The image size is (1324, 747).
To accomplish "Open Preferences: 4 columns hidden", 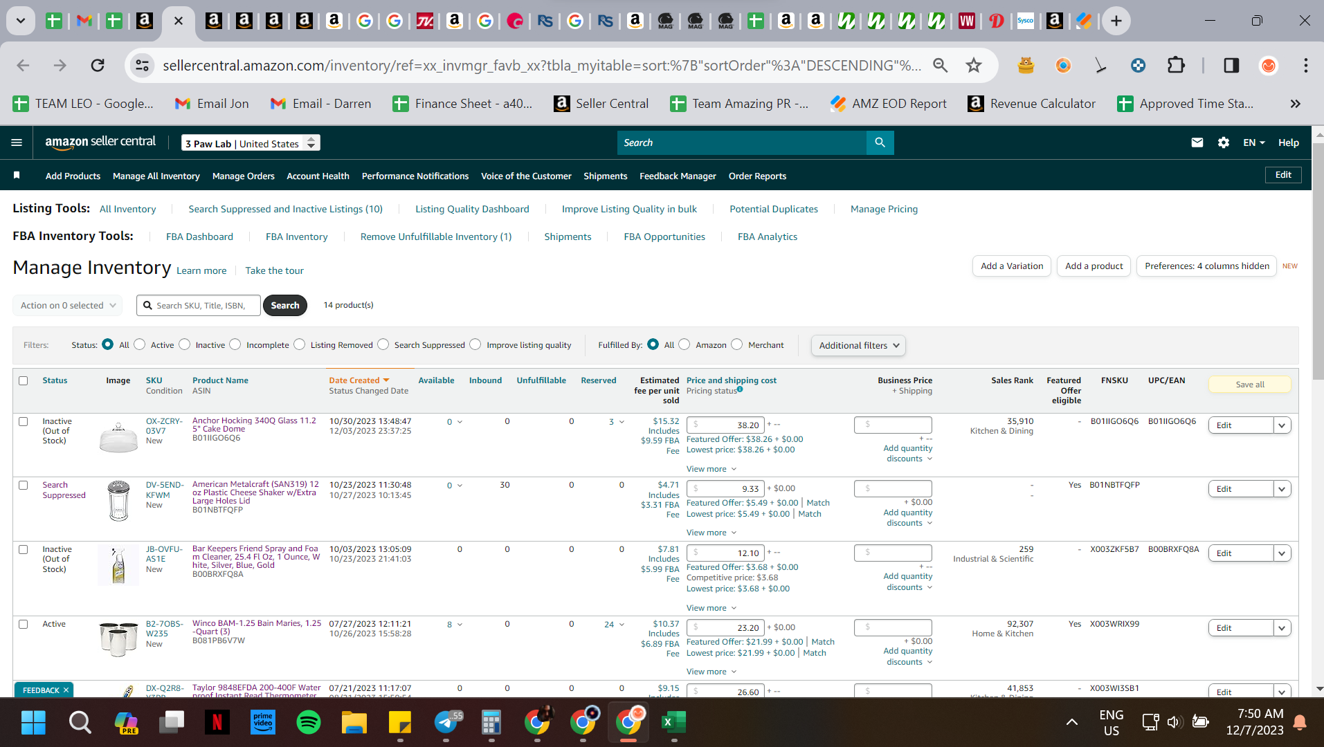I will tap(1207, 266).
